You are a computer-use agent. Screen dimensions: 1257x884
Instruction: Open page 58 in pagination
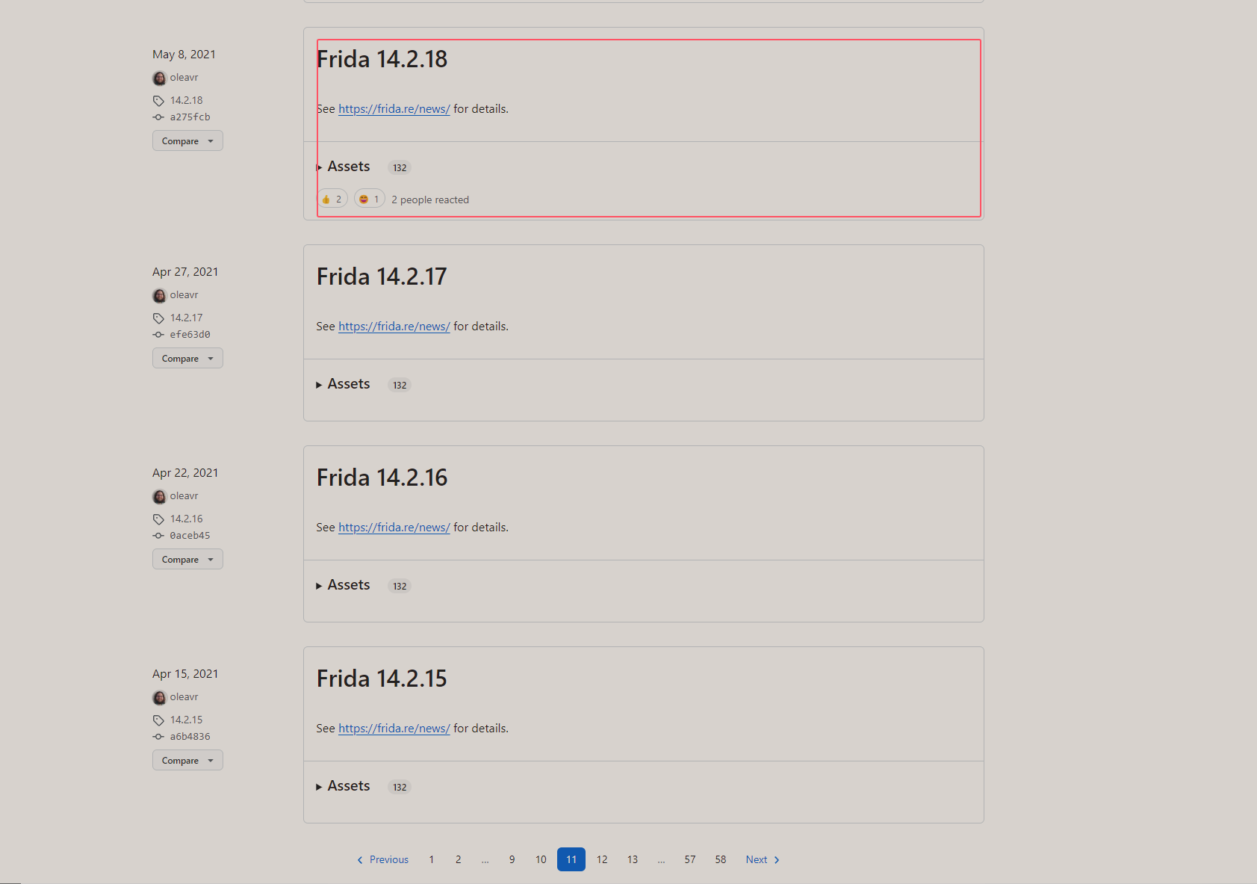click(721, 859)
